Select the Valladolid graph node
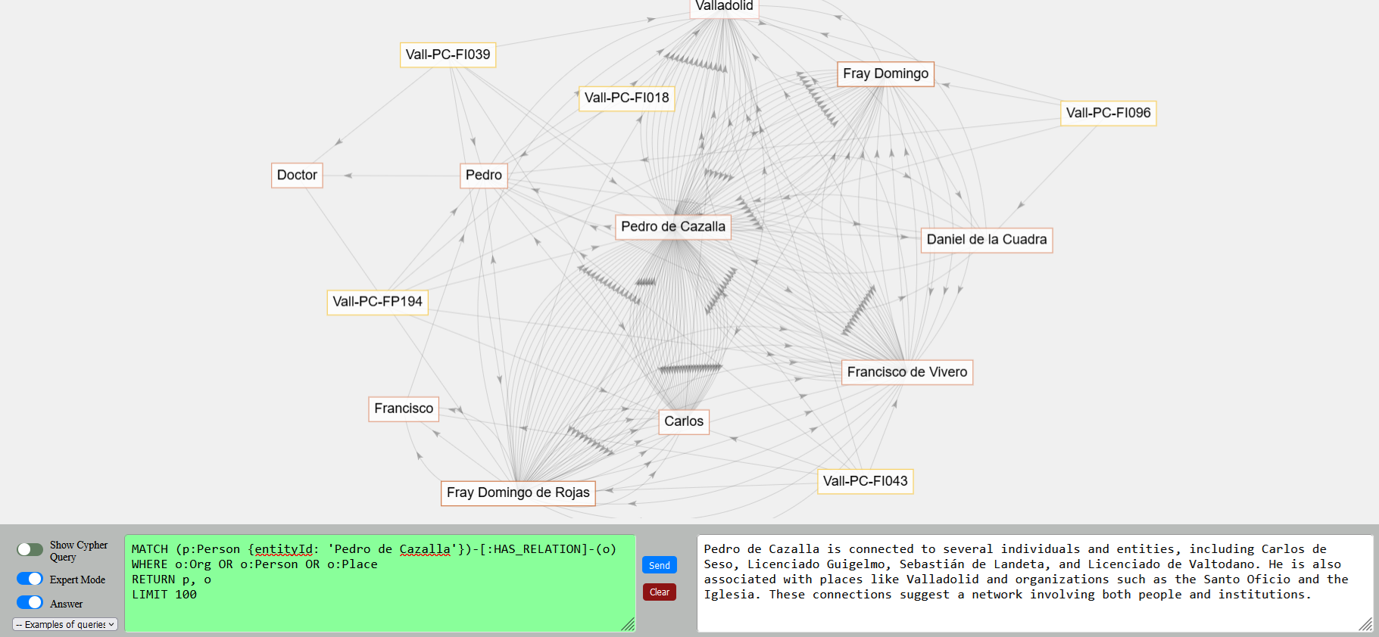The image size is (1379, 637). click(725, 6)
